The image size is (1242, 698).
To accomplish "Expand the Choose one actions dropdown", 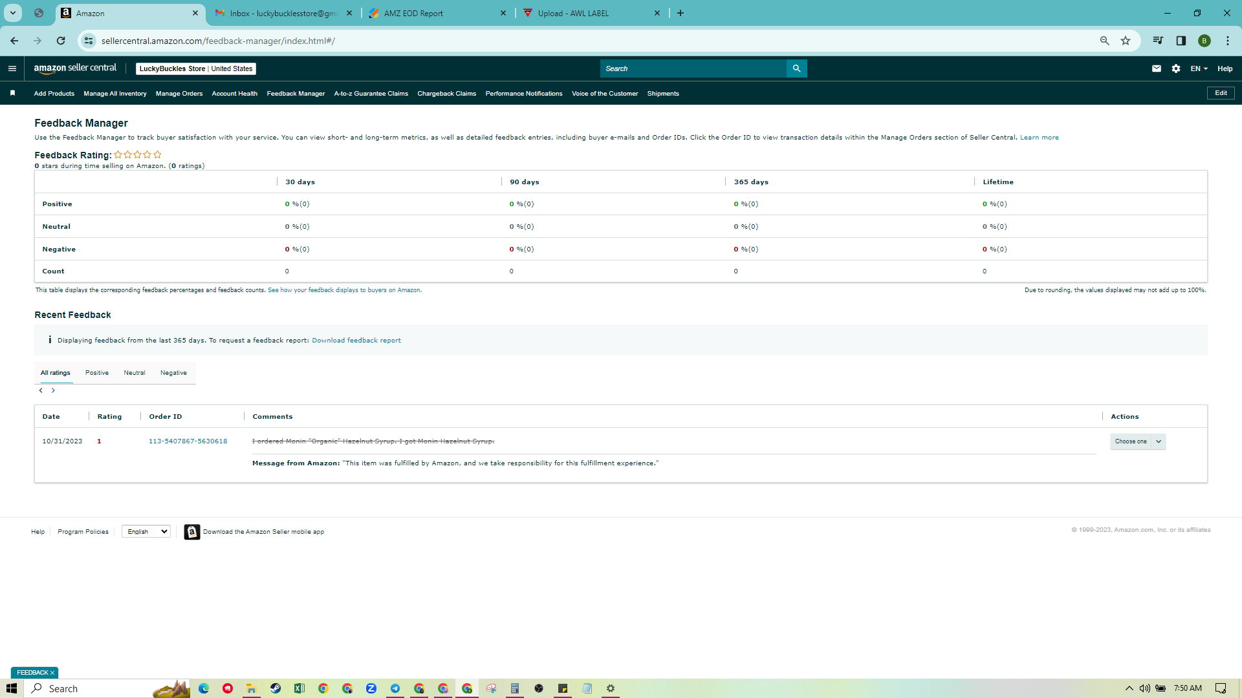I will (1138, 441).
